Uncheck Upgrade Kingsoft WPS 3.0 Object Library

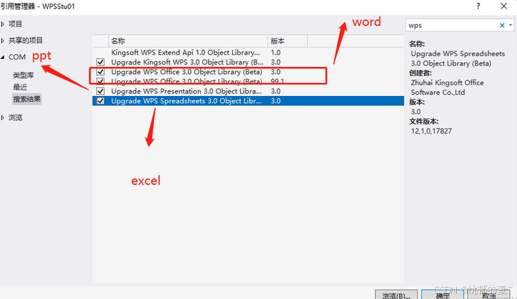pos(101,62)
